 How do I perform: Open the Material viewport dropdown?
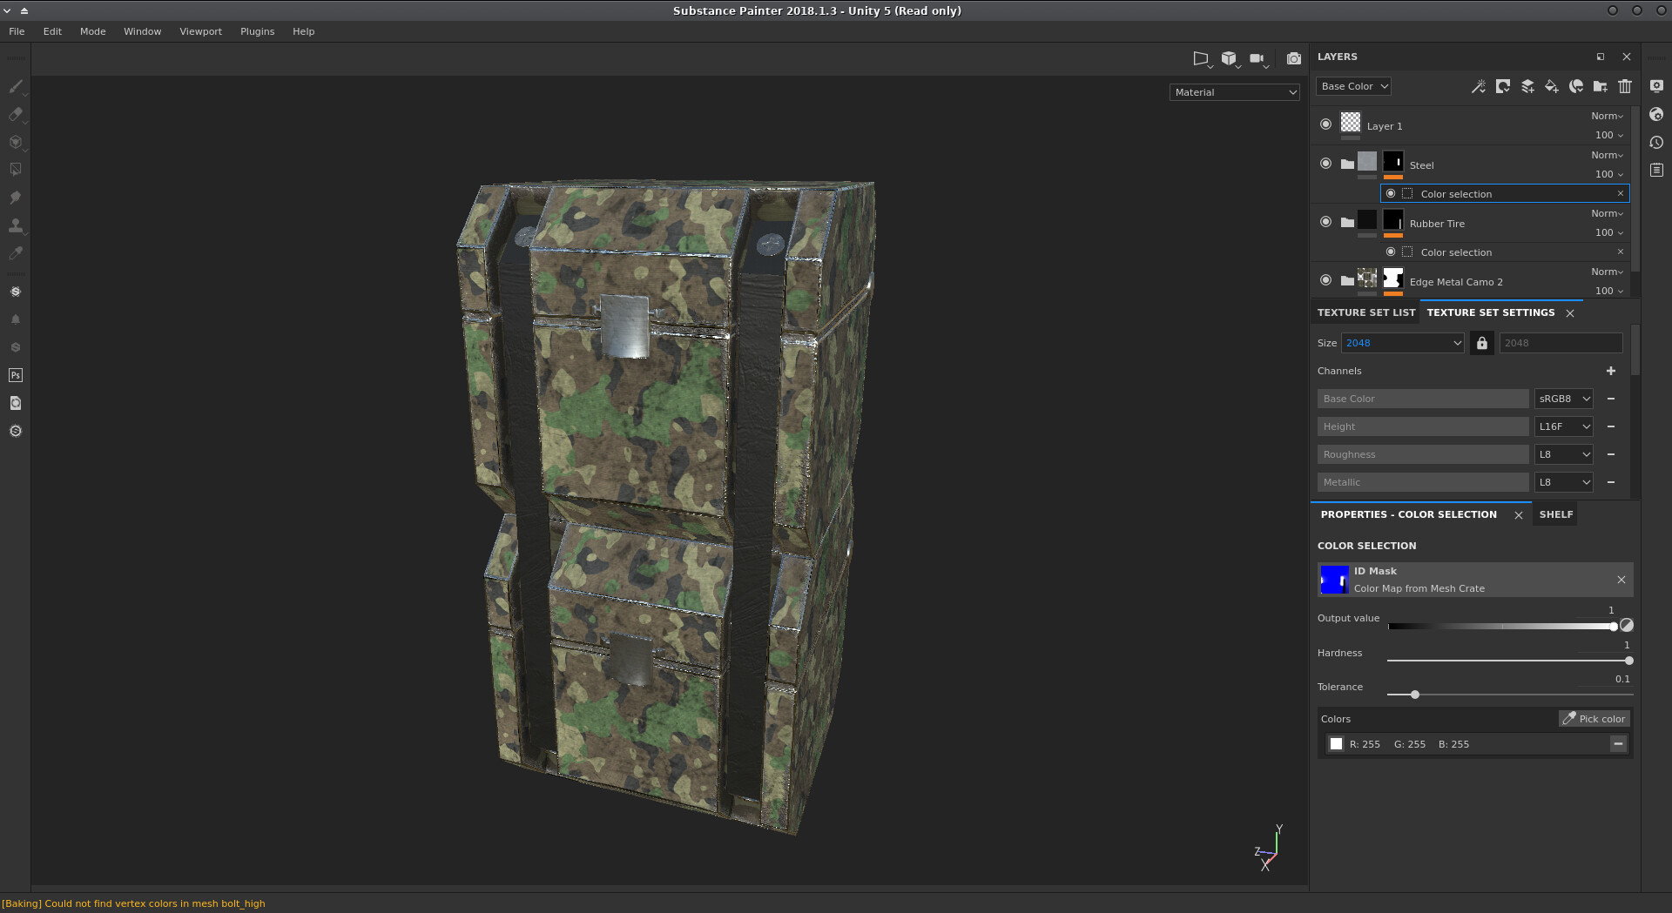tap(1235, 92)
